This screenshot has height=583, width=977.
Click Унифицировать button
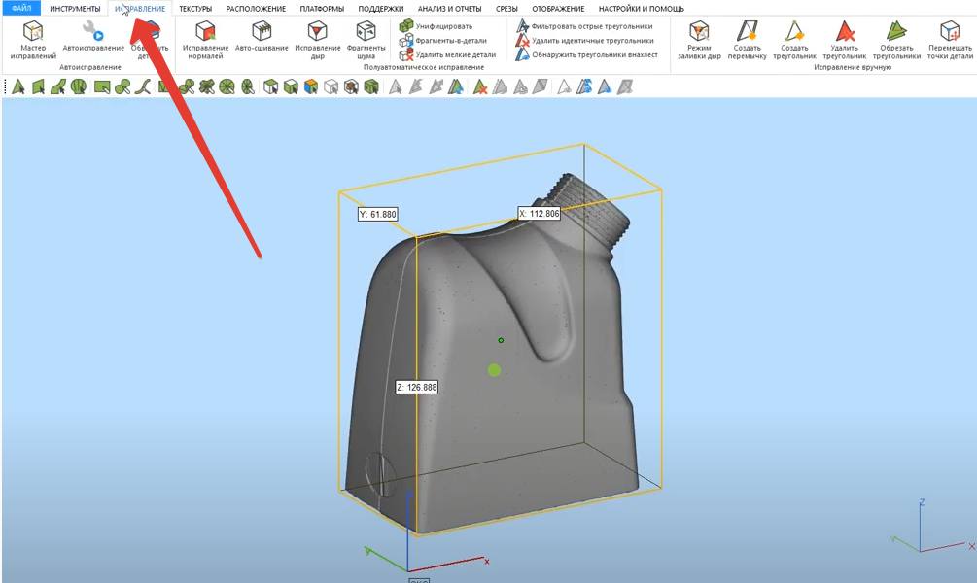(x=443, y=26)
